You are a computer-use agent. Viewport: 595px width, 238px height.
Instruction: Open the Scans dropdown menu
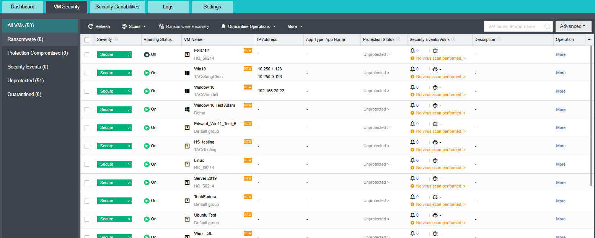(134, 26)
